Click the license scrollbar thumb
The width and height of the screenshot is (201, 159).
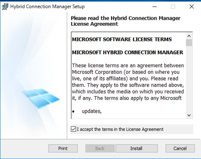[x=189, y=43]
